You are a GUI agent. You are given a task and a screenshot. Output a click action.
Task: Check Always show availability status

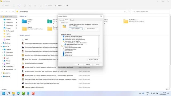tap(64, 47)
